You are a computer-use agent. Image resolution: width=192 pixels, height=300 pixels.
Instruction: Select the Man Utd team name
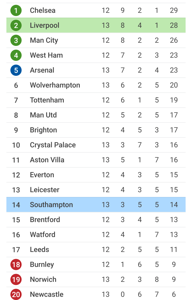tap(43, 115)
